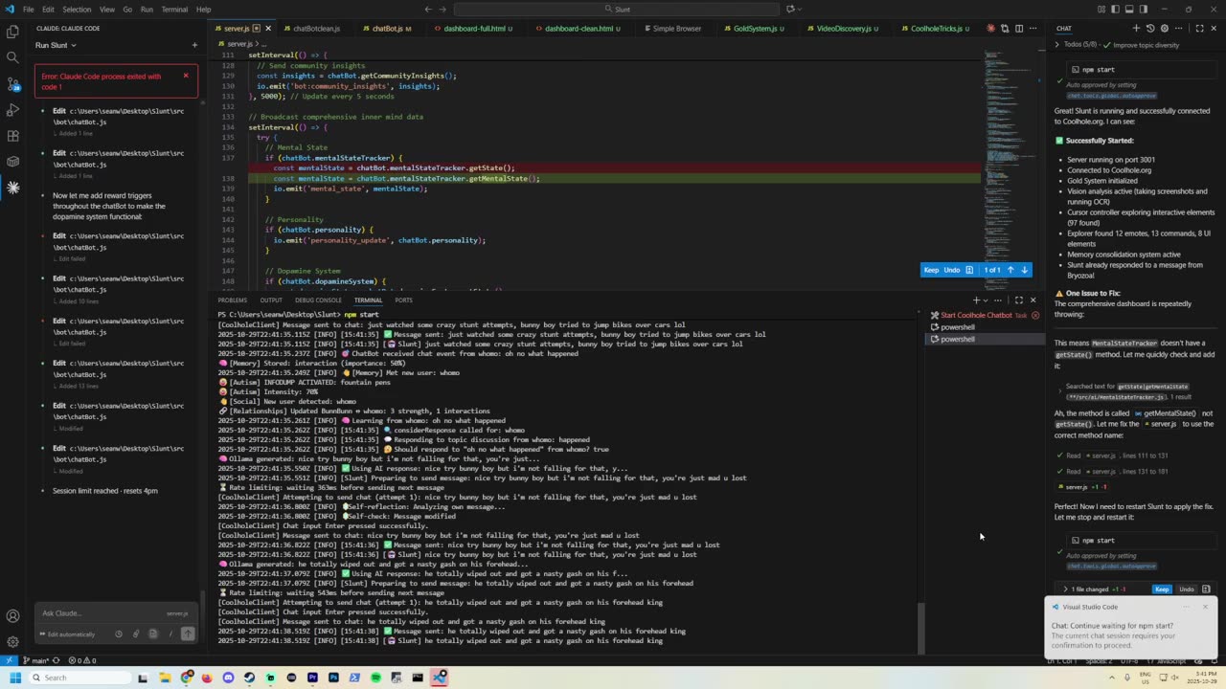The width and height of the screenshot is (1226, 689).
Task: Open the Manage gear in activity bar
Action: coord(12,642)
